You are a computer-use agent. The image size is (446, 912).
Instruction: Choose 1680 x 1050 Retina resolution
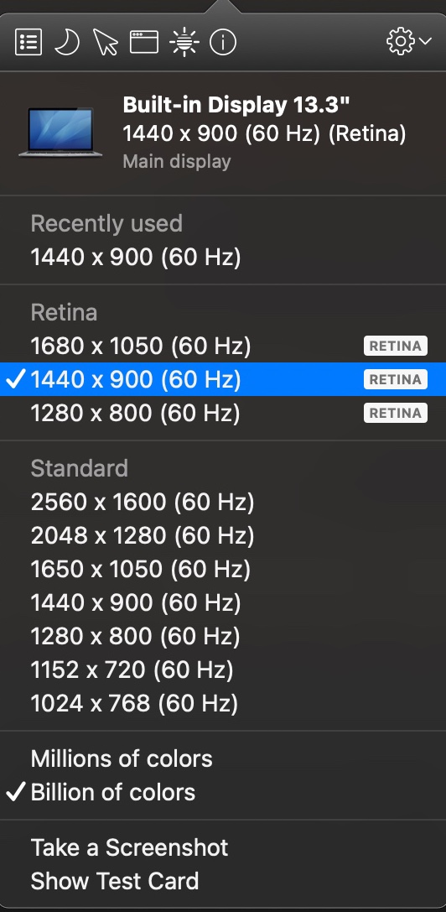pyautogui.click(x=223, y=346)
